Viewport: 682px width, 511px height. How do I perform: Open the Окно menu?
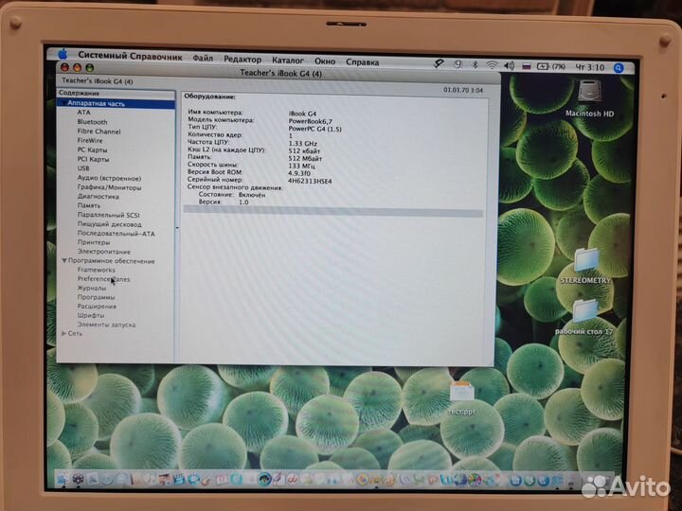325,62
